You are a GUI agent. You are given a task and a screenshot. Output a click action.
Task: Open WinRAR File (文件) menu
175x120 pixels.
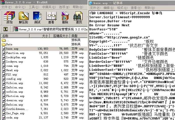coord(7,7)
